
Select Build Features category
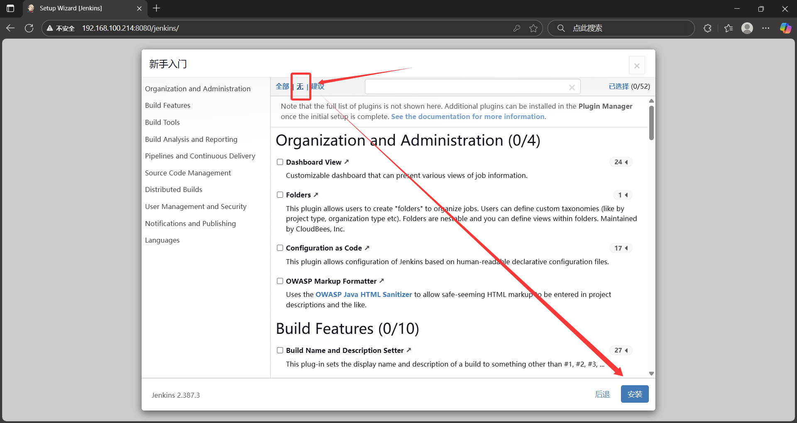168,105
